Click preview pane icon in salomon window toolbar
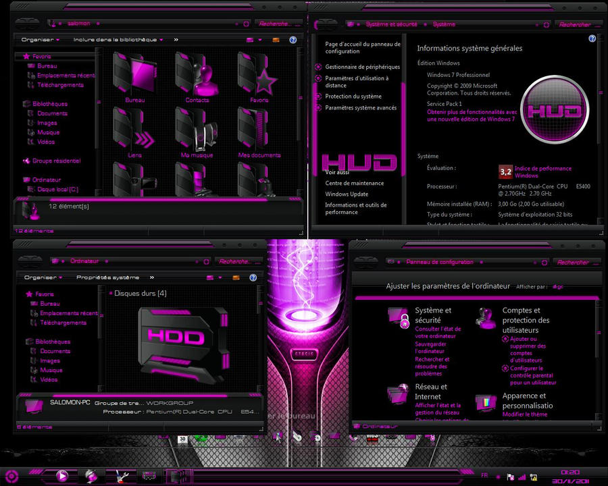Screen dimensions: 608x486 point(276,40)
